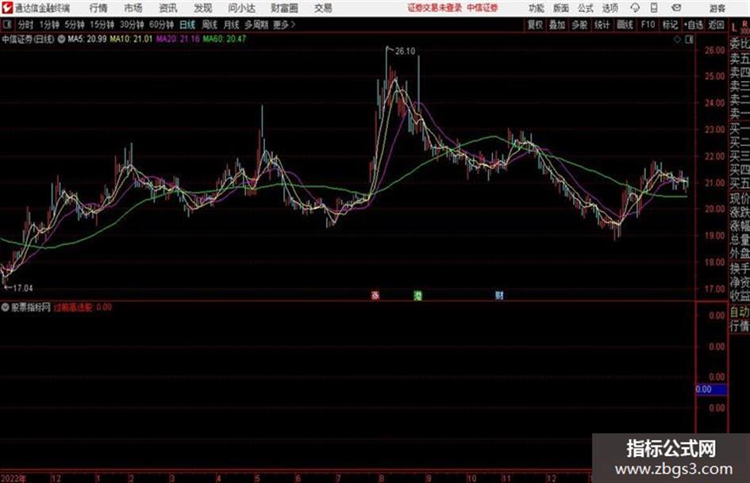Open the 问小达 menu

pyautogui.click(x=241, y=8)
